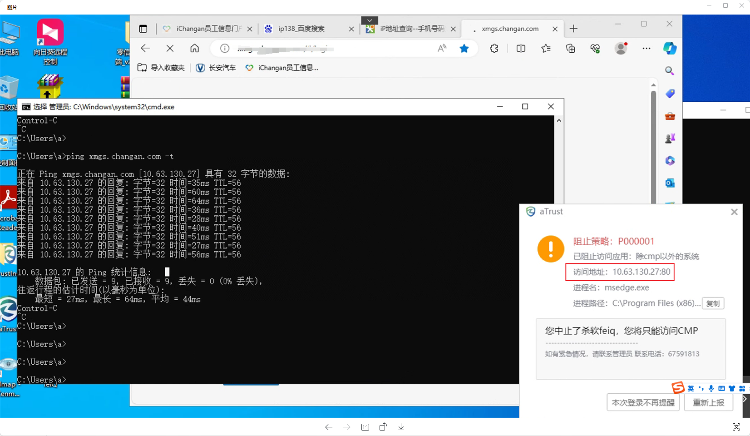Switch to the ip138_百度搜索 tab
750x436 pixels.
(301, 29)
